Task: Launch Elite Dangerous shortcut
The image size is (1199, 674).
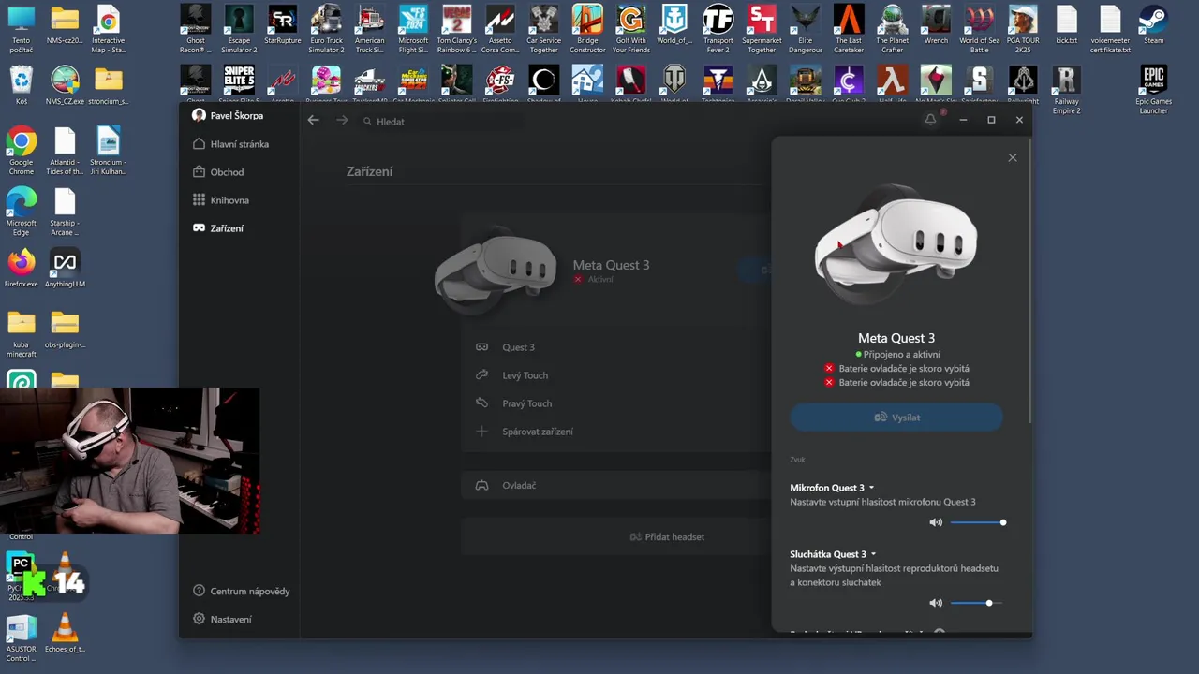Action: 805,30
